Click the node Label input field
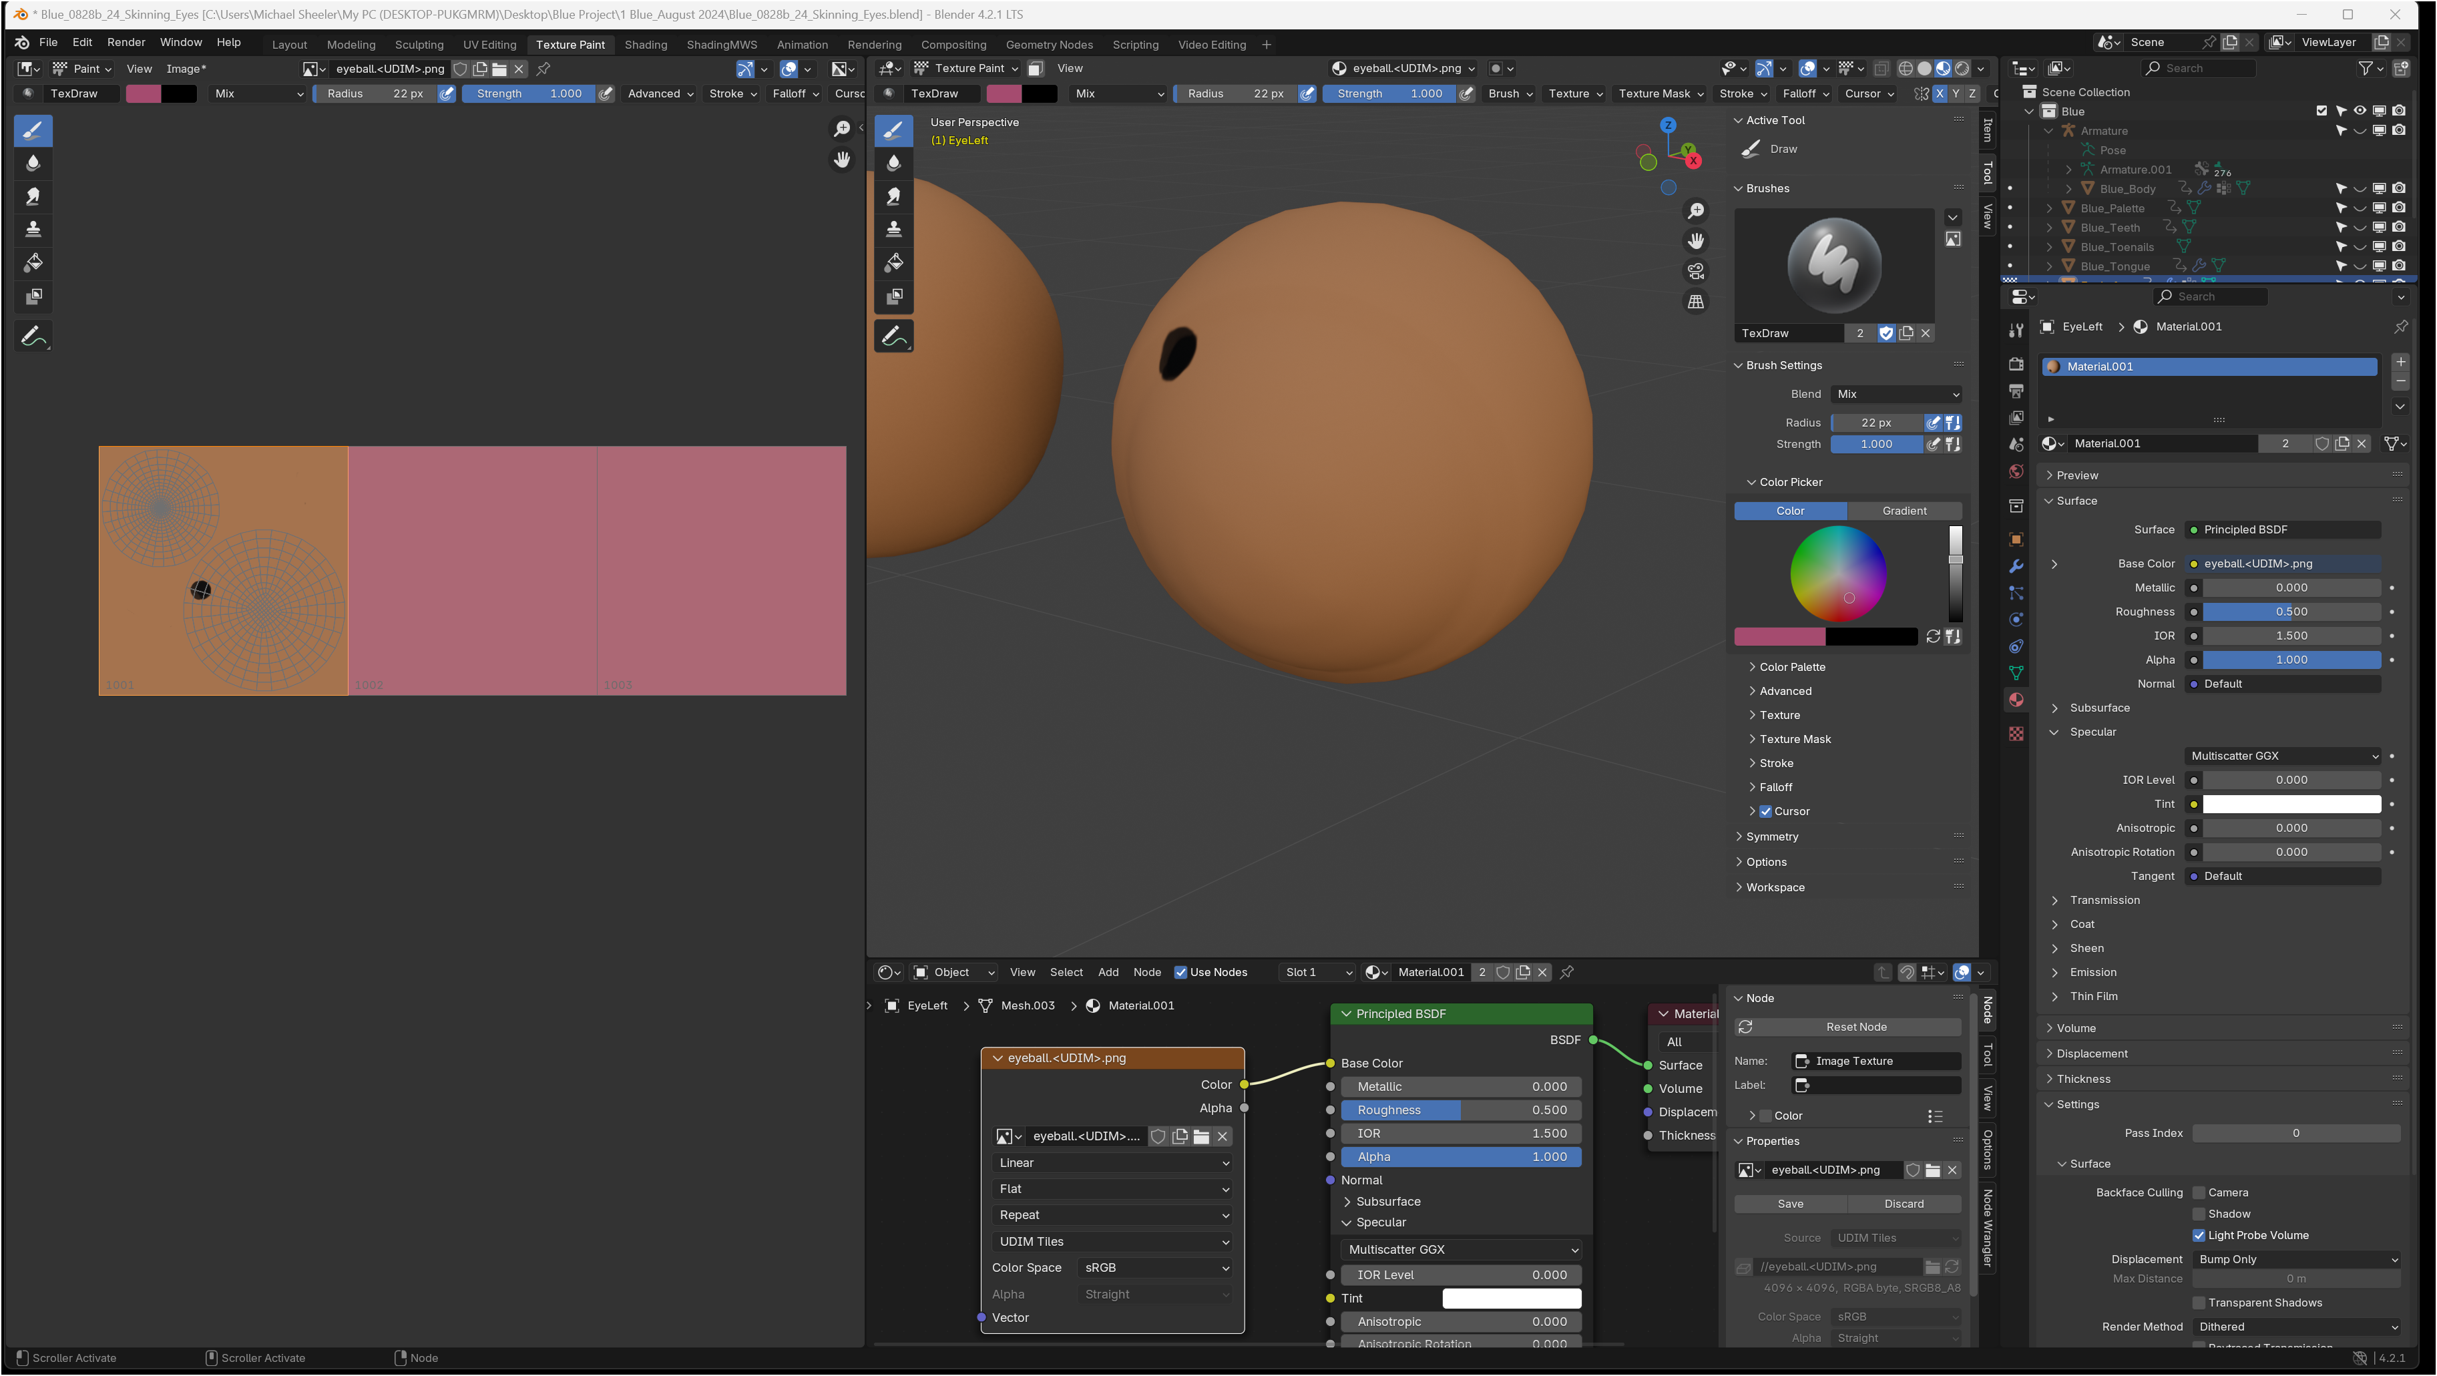Image resolution: width=2437 pixels, height=1376 pixels. 1877,1086
